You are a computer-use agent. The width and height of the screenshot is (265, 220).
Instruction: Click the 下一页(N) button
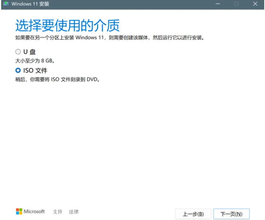coord(231,214)
